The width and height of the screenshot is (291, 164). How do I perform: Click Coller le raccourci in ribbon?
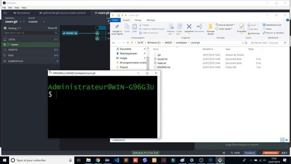[x=149, y=33]
